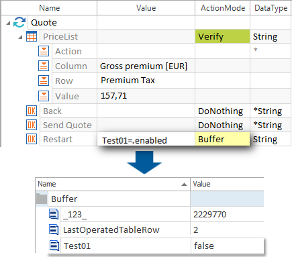Click the Restart OK icon
Screen dimensions: 292x257
(x=32, y=139)
